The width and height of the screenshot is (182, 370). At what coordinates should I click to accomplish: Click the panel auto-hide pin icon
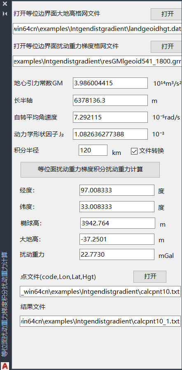pos(5,14)
